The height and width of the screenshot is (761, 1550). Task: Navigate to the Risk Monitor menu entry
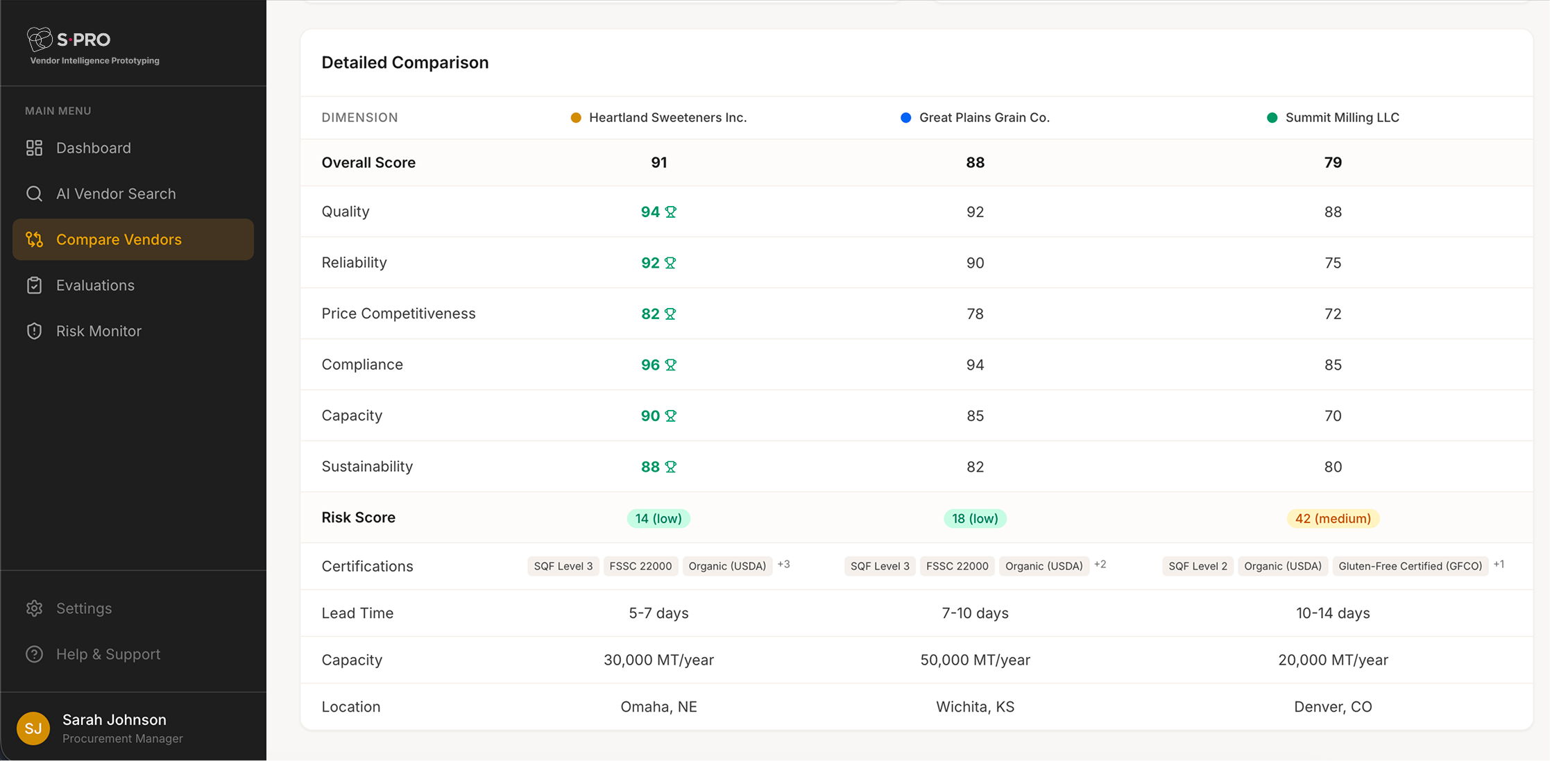click(x=99, y=331)
